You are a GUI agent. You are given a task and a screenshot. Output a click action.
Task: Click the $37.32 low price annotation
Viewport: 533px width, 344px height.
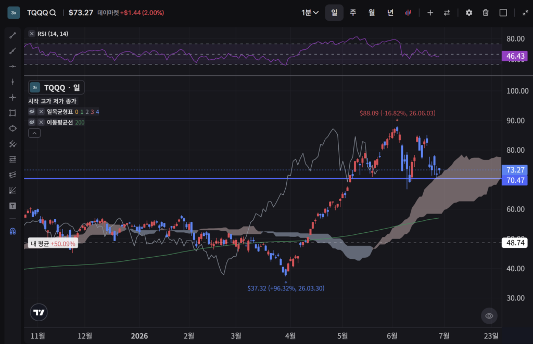coord(286,288)
